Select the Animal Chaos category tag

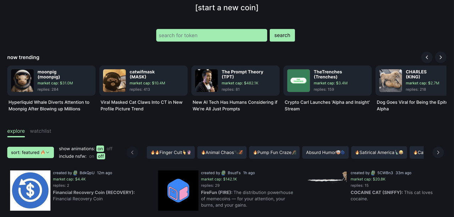tap(222, 152)
